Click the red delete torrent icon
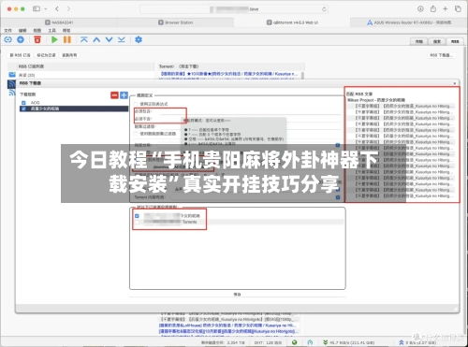Screen dimensions: 468x347 (x=37, y=39)
